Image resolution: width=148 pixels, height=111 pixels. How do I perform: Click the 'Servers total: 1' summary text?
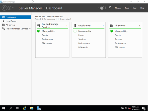click(65, 19)
